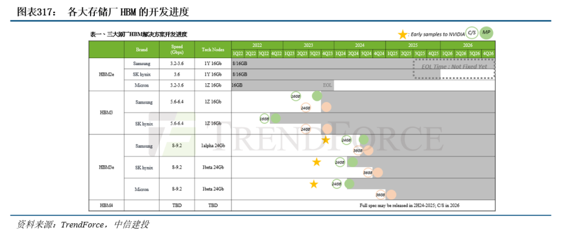Click orange MP circle in HBM3e Micron row

click(391, 195)
